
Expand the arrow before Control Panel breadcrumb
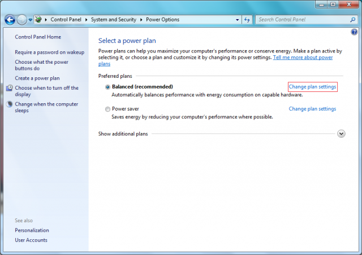coord(46,20)
